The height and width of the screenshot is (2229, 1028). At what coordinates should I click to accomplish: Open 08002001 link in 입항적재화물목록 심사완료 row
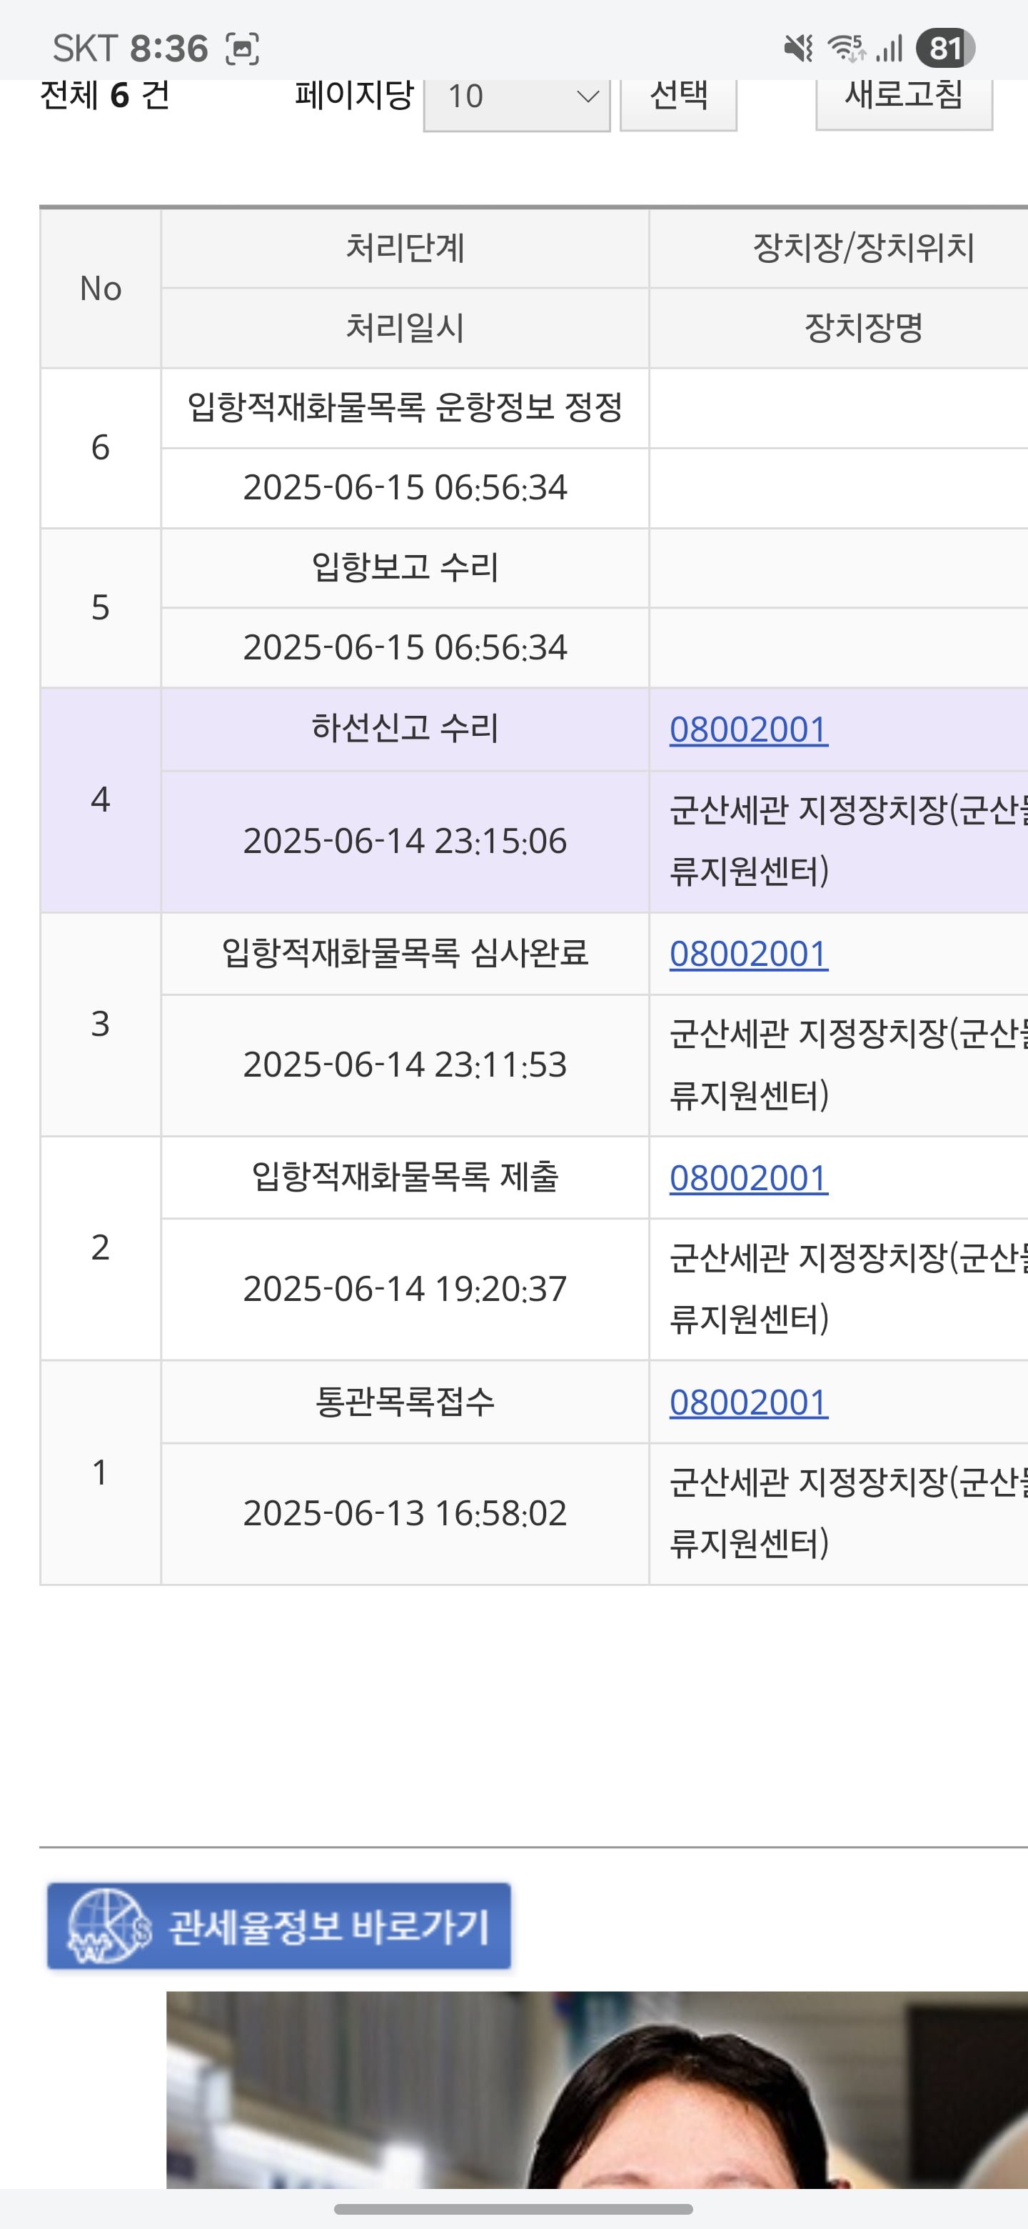(x=749, y=954)
